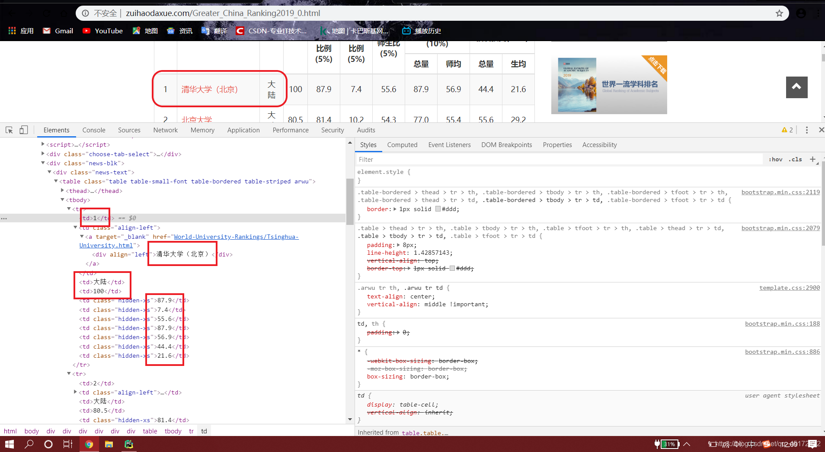825x452 pixels.
Task: Click the URL address bar
Action: [432, 13]
